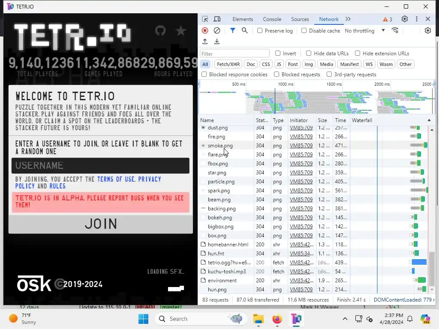Screen dimensions: 439x329
Task: Filter requests by Fetch/XHR
Action: pyautogui.click(x=228, y=64)
